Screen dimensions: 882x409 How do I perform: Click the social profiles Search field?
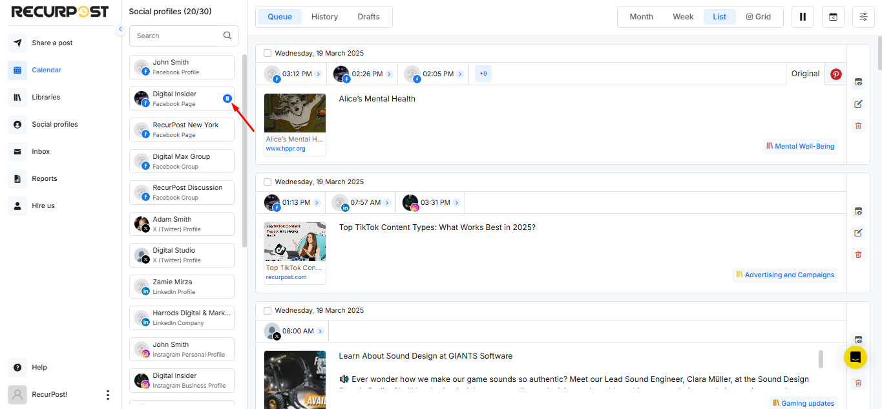176,36
